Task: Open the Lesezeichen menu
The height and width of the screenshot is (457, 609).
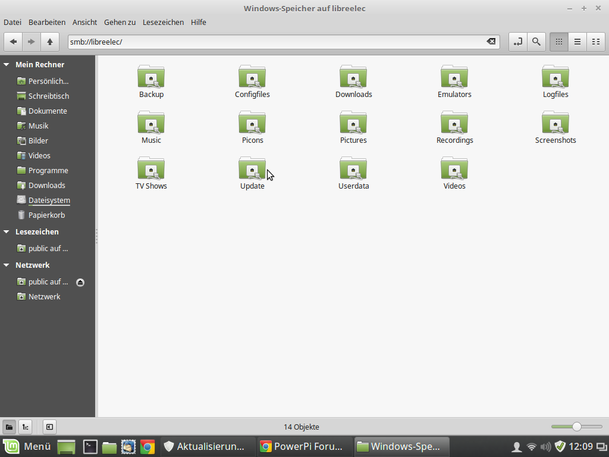Action: pyautogui.click(x=163, y=22)
